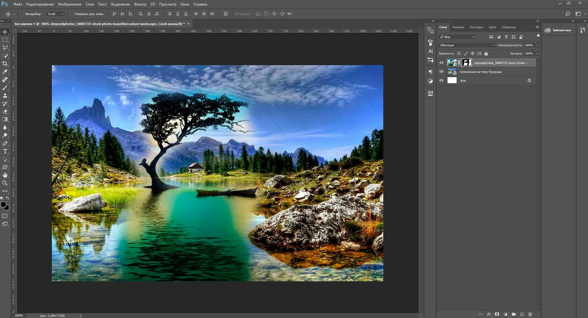The height and width of the screenshot is (318, 588).
Task: Select the Gradient tool
Action: (5, 119)
